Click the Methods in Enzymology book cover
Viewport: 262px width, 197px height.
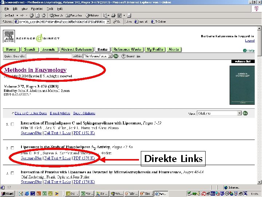pos(242,85)
